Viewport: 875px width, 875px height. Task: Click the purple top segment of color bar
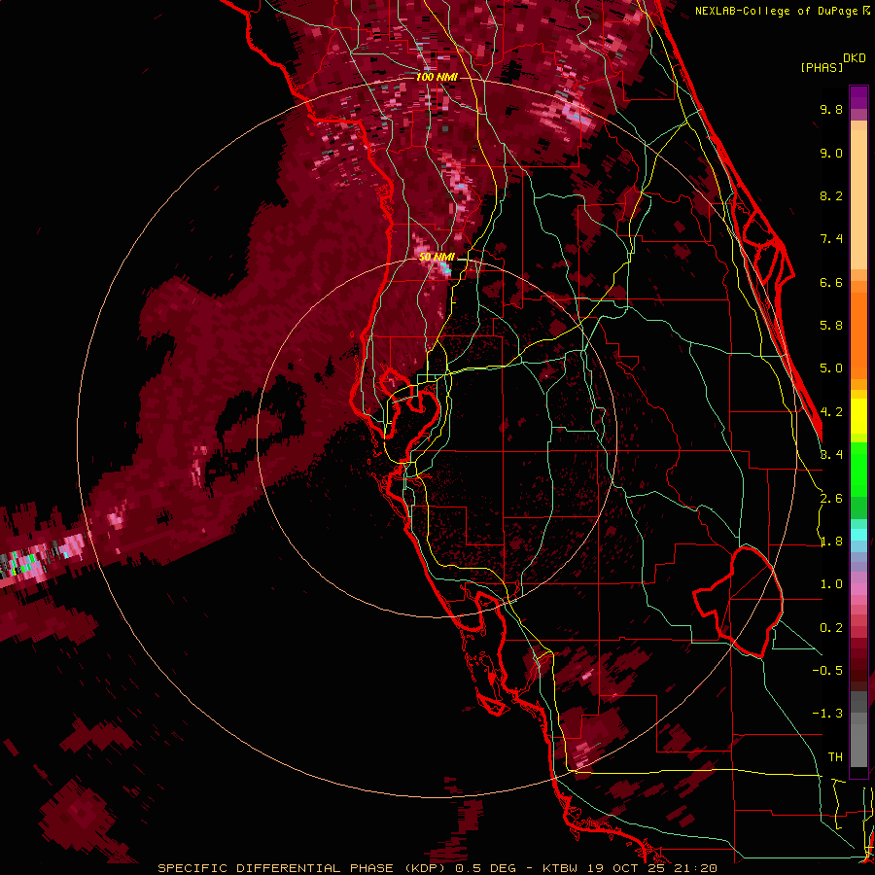click(858, 97)
